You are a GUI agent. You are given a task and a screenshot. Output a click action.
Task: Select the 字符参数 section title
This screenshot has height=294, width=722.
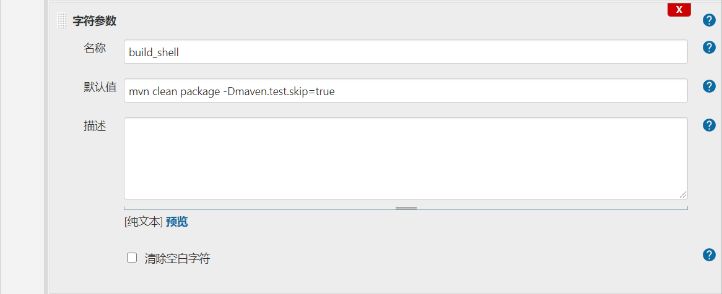click(x=94, y=20)
